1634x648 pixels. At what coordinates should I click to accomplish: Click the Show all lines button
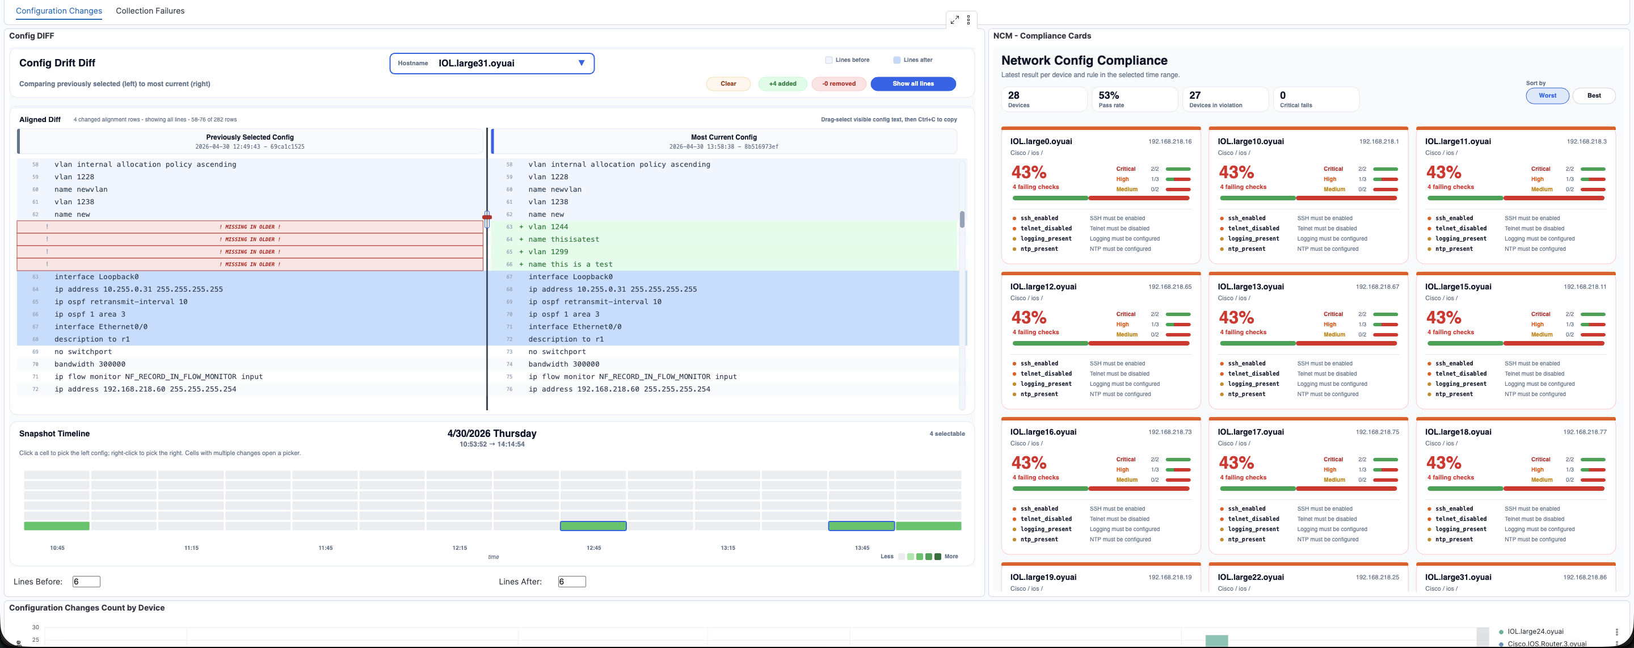pos(913,84)
